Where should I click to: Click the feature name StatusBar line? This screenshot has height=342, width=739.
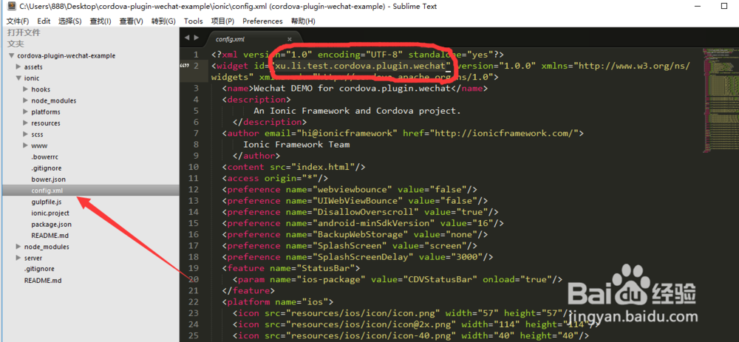coord(290,268)
